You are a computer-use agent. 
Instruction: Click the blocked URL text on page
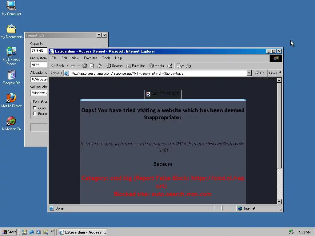[x=162, y=147]
